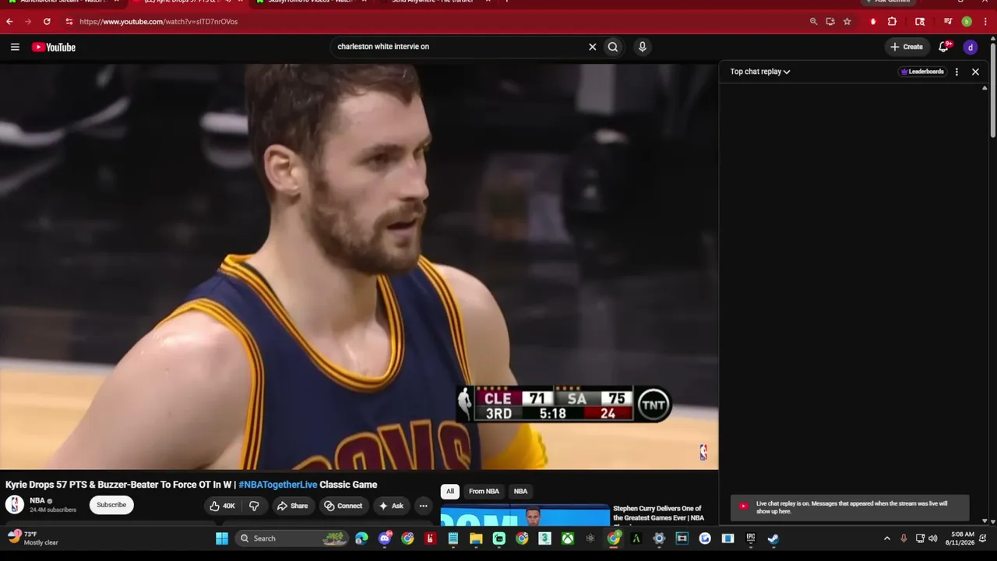Open the Windows Start menu
997x561 pixels.
(x=222, y=538)
